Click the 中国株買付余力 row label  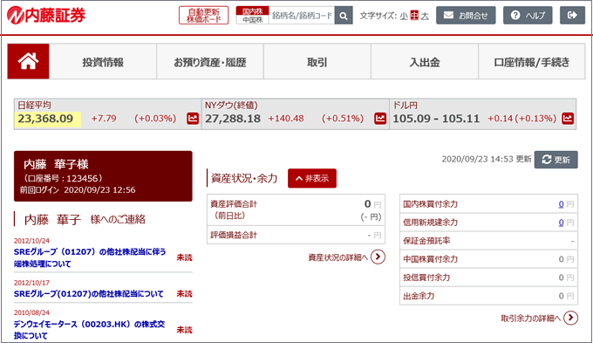click(431, 259)
